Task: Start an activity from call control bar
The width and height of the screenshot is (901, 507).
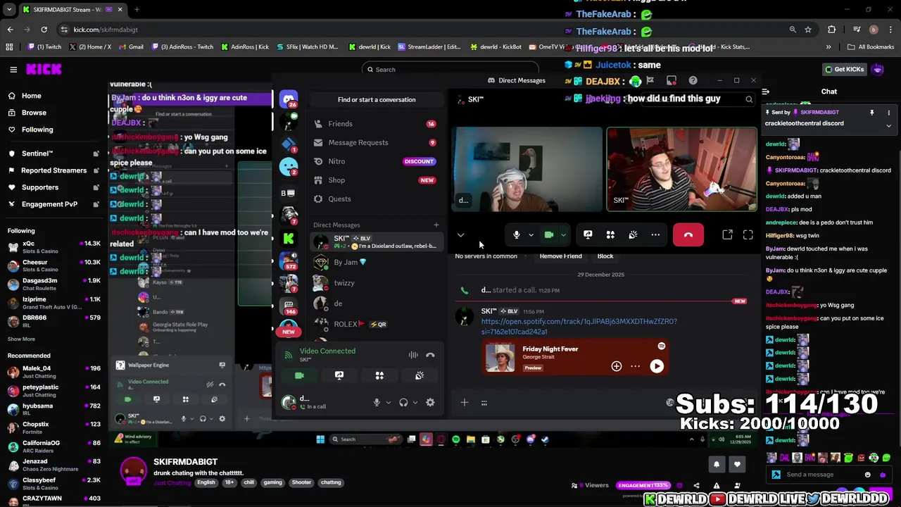Action: coord(610,234)
